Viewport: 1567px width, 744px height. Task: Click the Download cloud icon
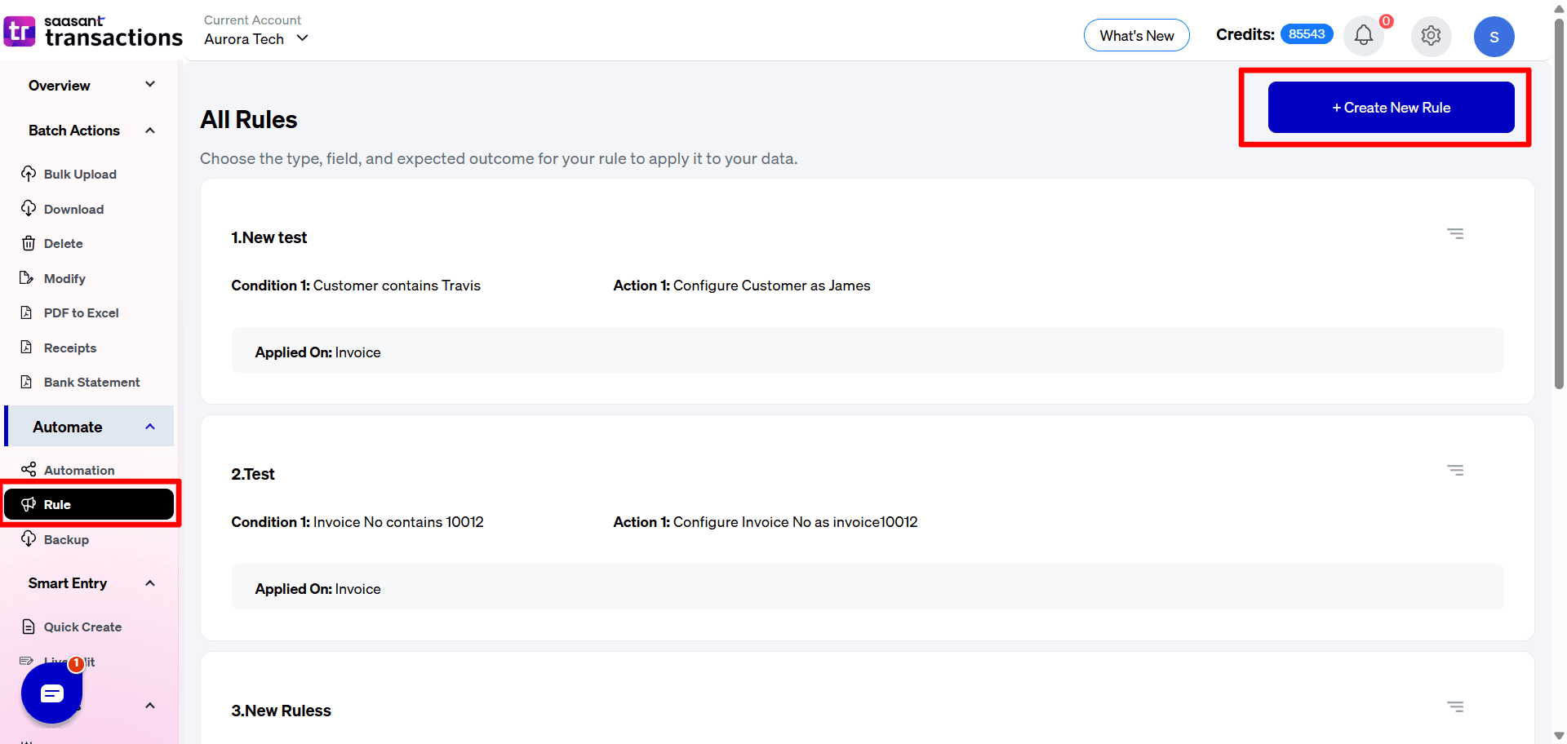[29, 209]
